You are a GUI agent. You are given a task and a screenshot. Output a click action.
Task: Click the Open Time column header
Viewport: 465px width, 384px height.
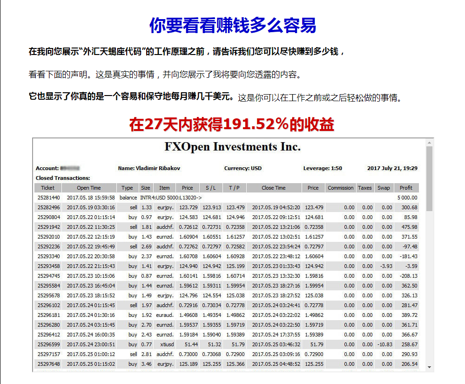(x=89, y=188)
